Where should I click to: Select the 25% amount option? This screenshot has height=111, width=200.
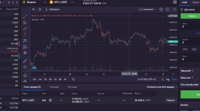[x=194, y=49]
